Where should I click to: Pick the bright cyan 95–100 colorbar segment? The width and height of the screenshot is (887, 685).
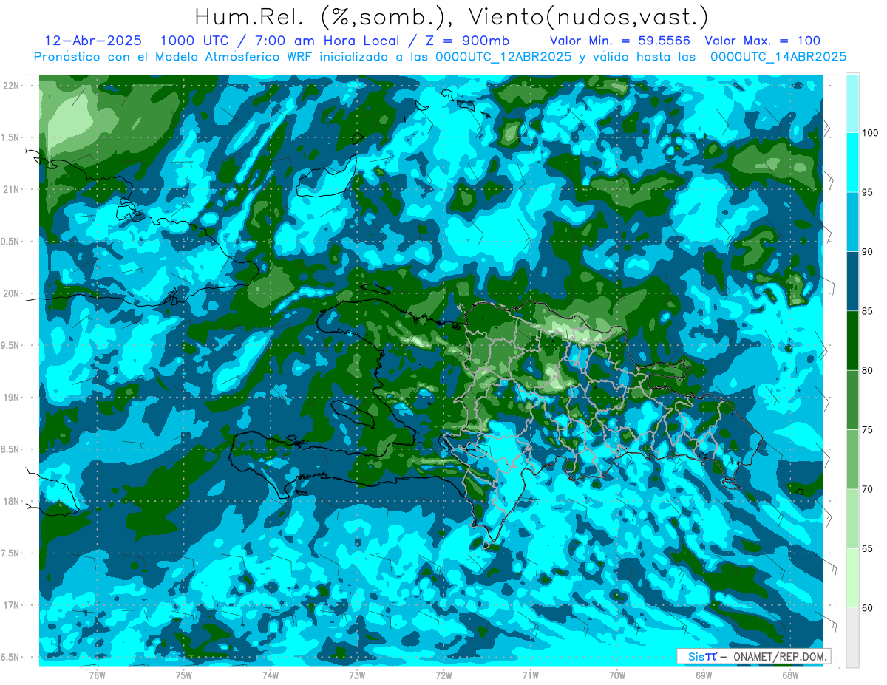point(852,163)
